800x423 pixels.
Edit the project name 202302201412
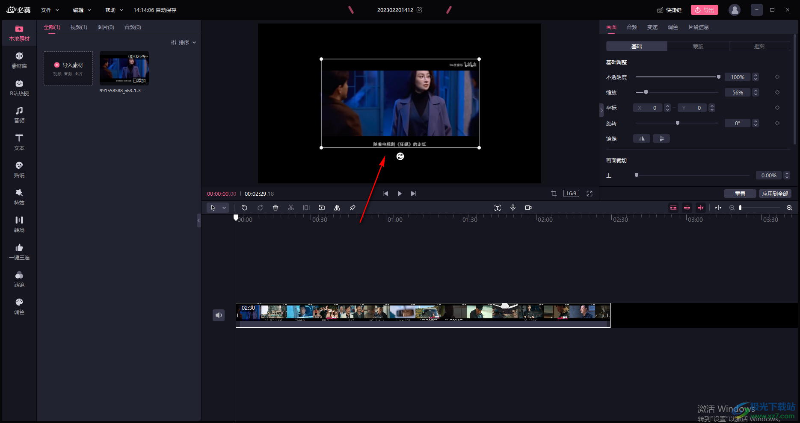coord(419,10)
